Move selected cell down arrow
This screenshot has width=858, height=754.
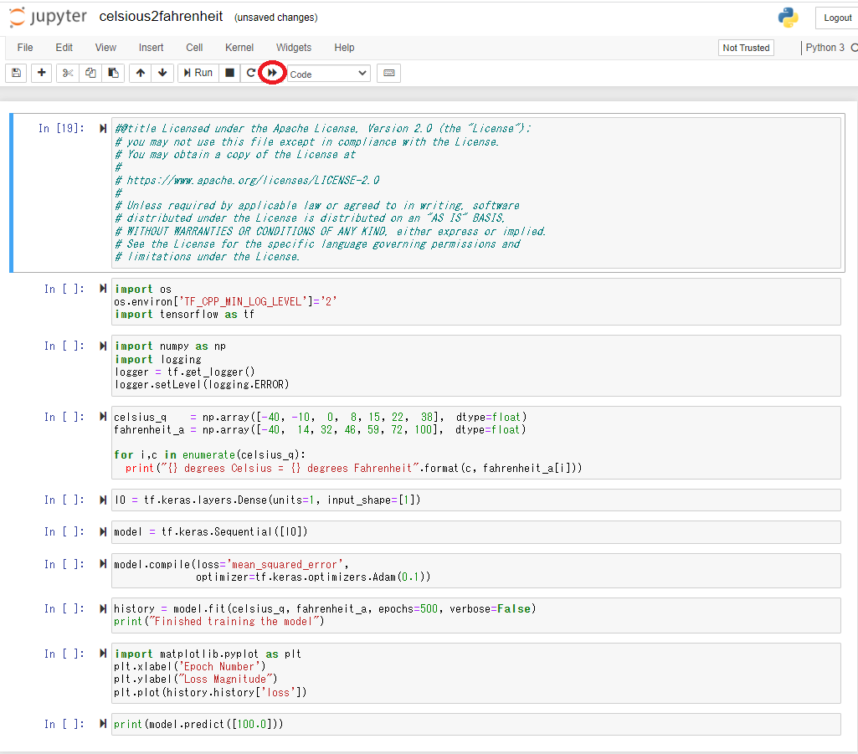point(162,74)
